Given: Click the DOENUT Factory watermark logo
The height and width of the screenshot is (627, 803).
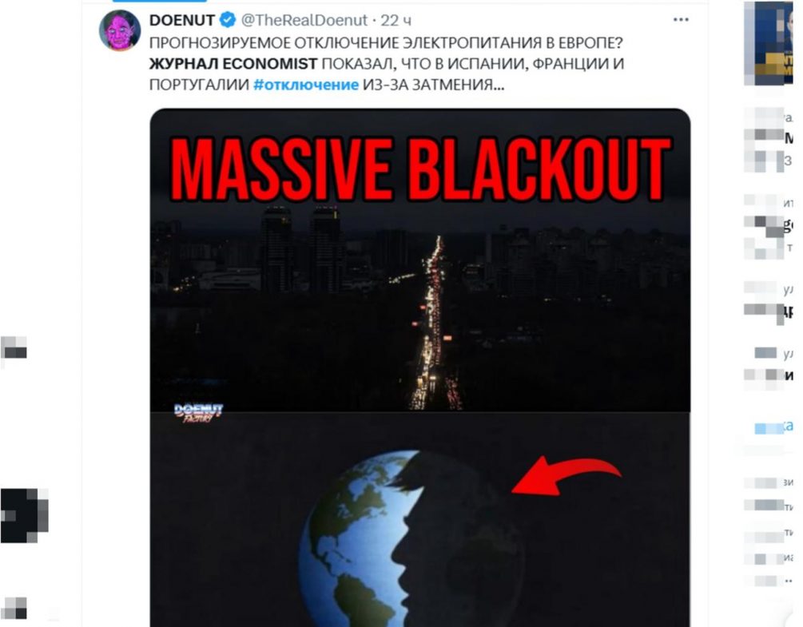Looking at the screenshot, I should point(198,412).
